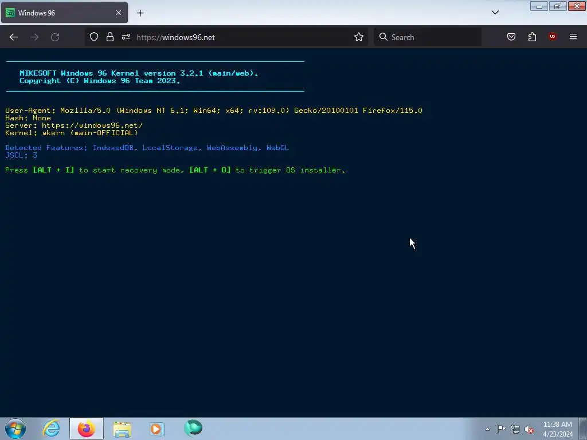
Task: Click the 'Server: https://windows96.net/' line
Action: tap(74, 125)
